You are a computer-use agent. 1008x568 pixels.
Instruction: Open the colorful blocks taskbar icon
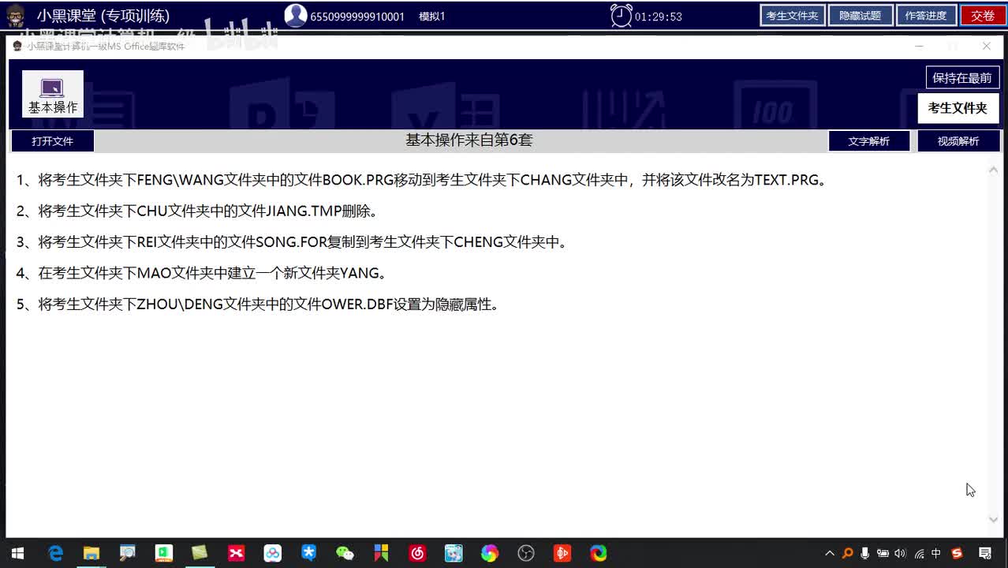[x=381, y=553]
